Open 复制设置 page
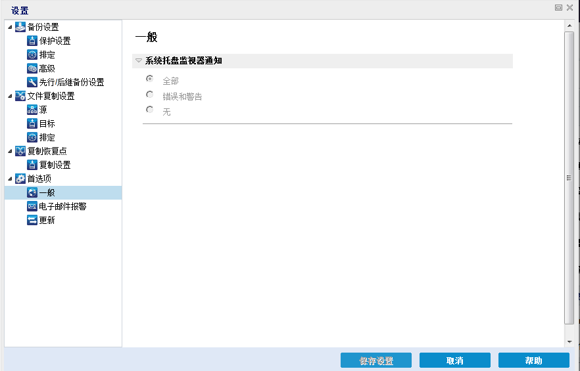This screenshot has width=580, height=371. (x=55, y=165)
